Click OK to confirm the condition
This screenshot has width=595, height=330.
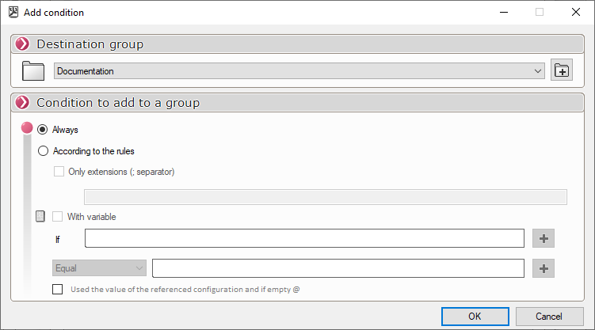tap(475, 316)
